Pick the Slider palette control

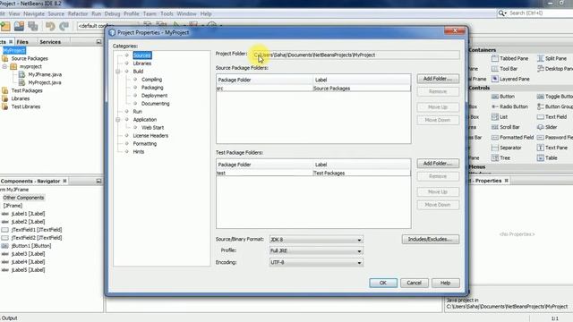(x=547, y=127)
